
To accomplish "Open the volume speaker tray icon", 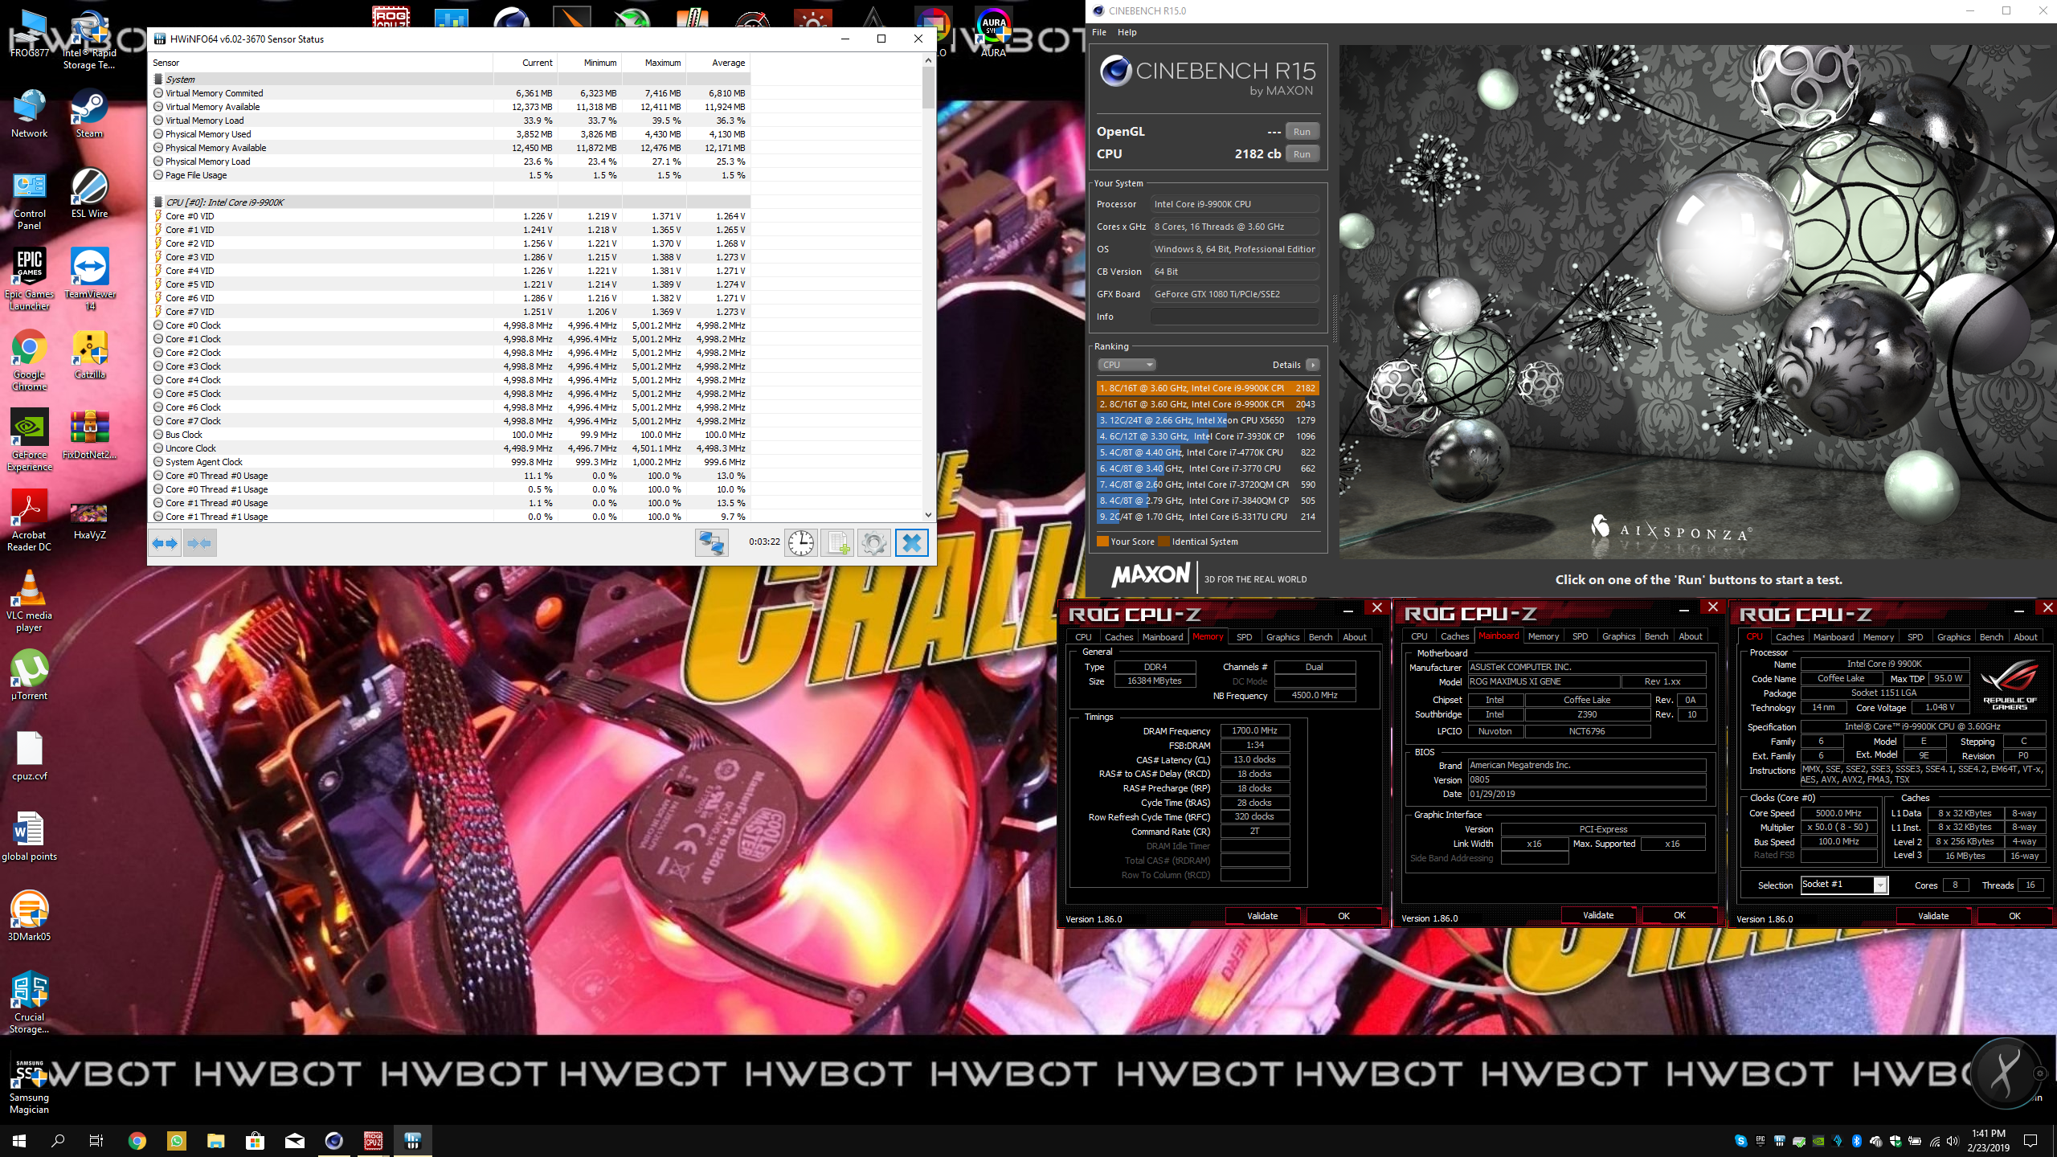I will (x=1954, y=1141).
